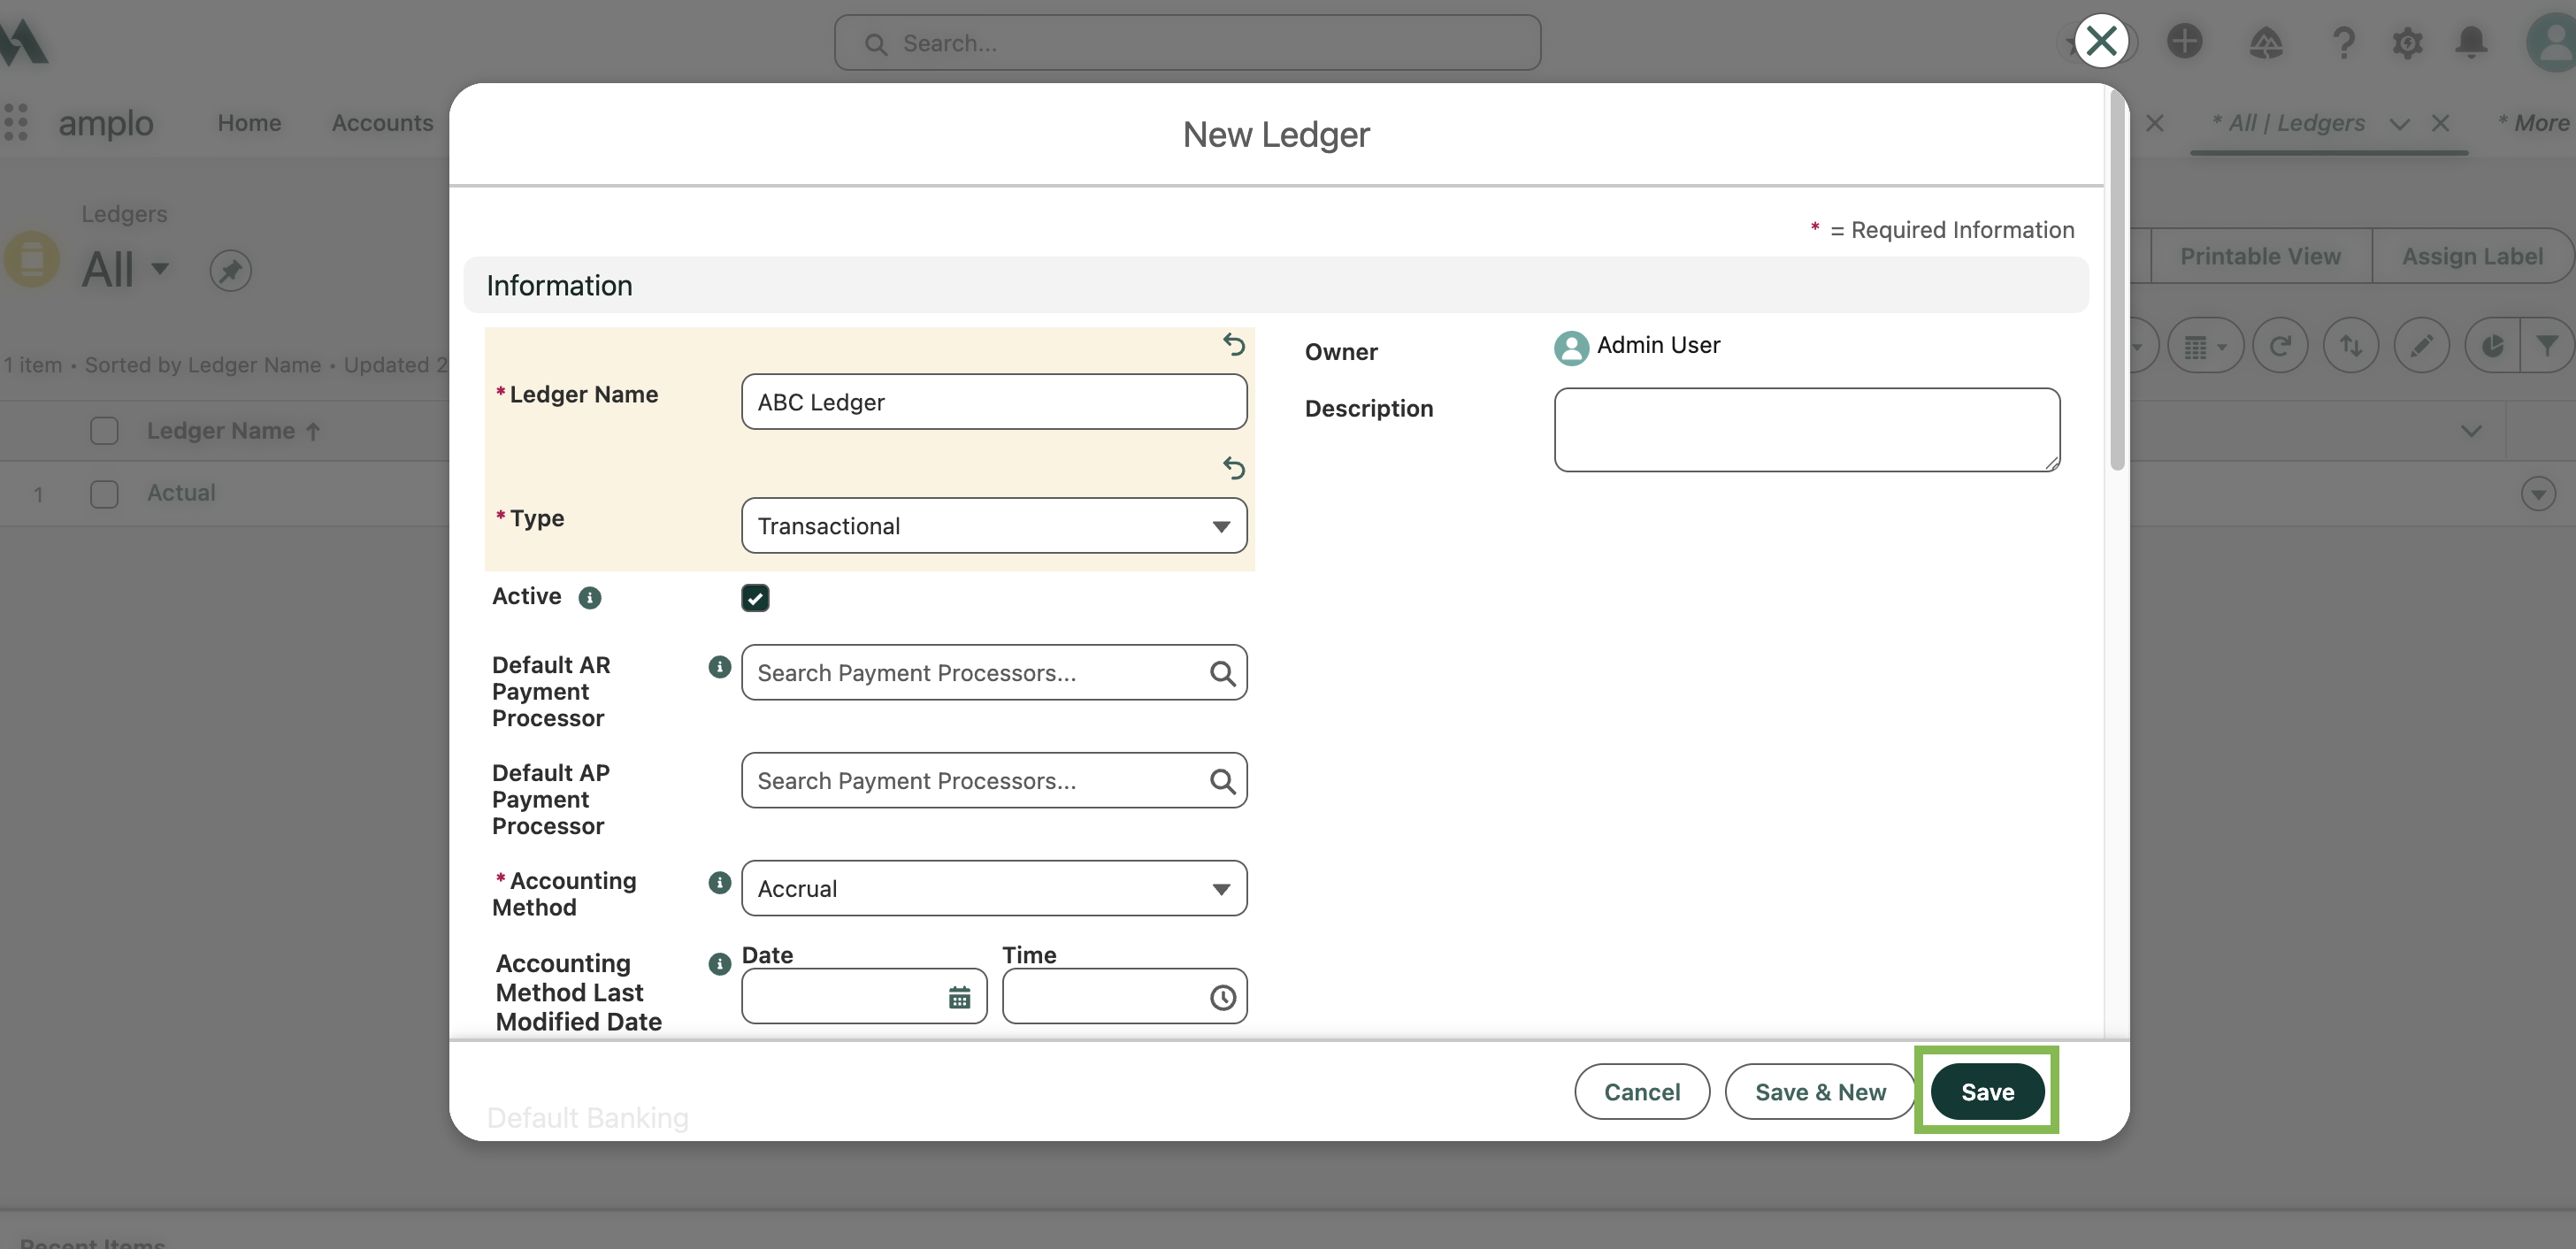Screen dimensions: 2576x1249
Task: Click the Save button
Action: [1986, 1091]
